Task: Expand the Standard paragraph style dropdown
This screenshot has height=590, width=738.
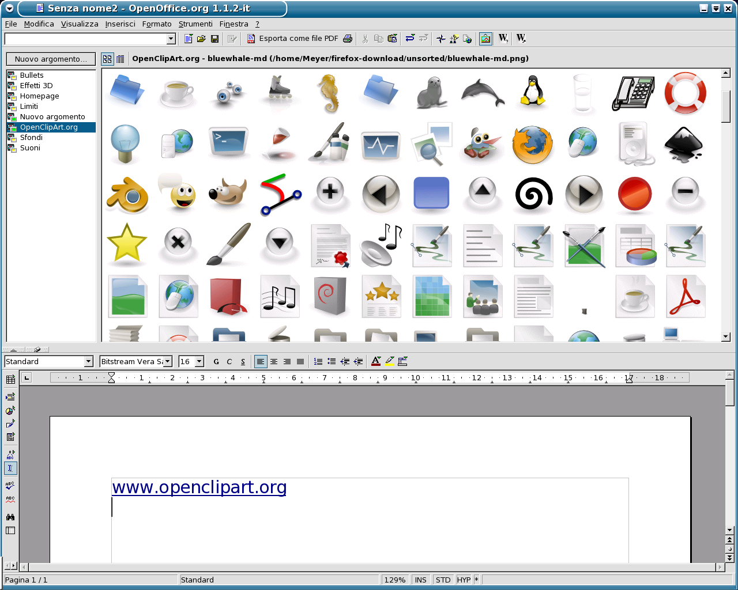Action: coord(89,361)
